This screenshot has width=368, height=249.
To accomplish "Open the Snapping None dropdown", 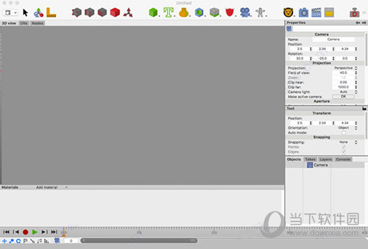I will (349, 142).
